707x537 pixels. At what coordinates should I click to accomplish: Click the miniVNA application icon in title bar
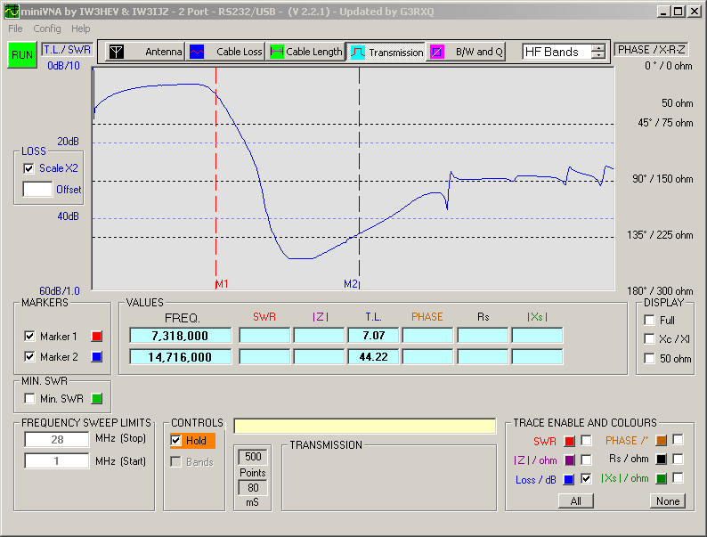[12, 12]
